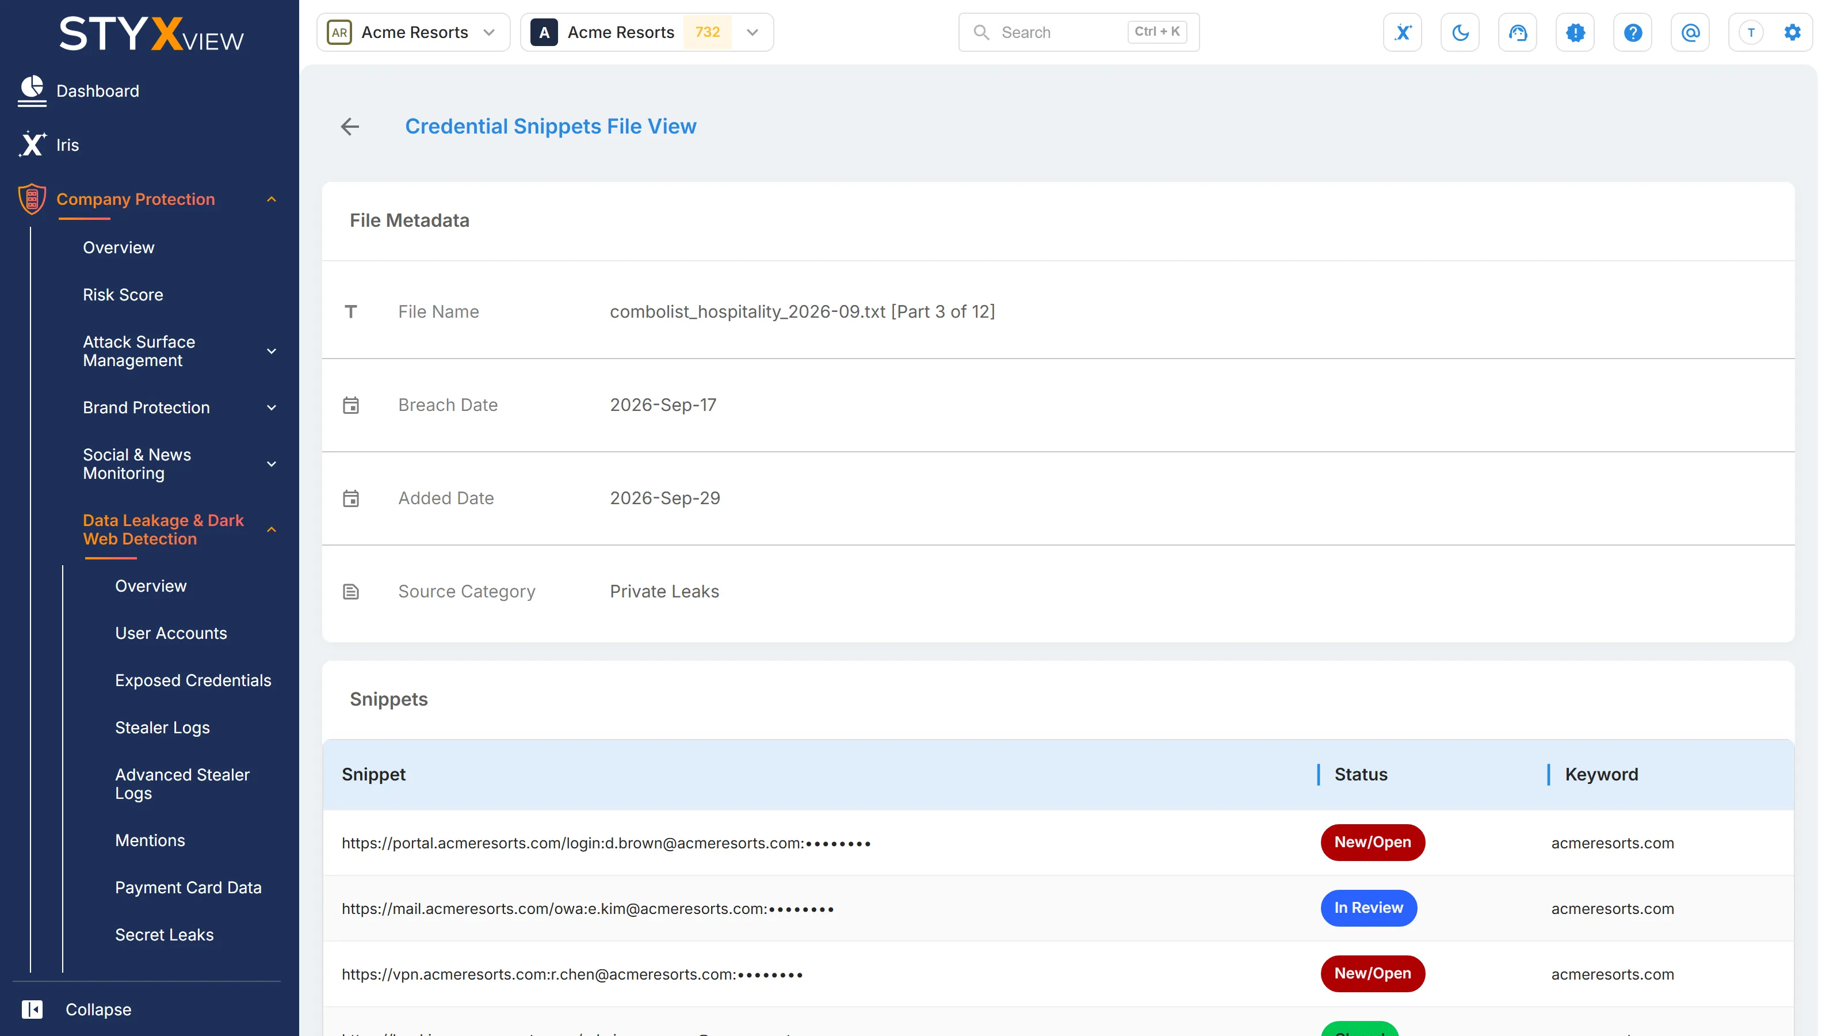Screen dimensions: 1841x1036
Task: Select Data Leakage & Dark Web Detection
Action: point(163,530)
